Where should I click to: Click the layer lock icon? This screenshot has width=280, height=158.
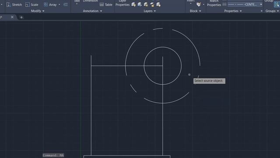click(152, 5)
